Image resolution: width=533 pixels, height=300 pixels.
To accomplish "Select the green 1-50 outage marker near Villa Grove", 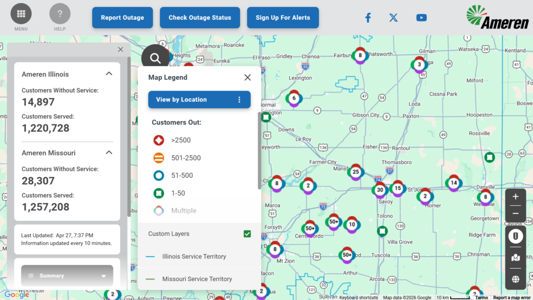I will [383, 231].
